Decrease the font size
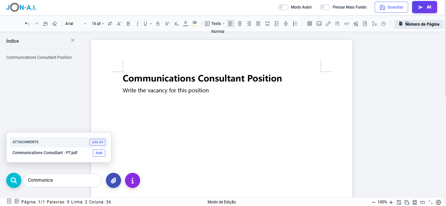This screenshot has width=446, height=206. pos(119,24)
